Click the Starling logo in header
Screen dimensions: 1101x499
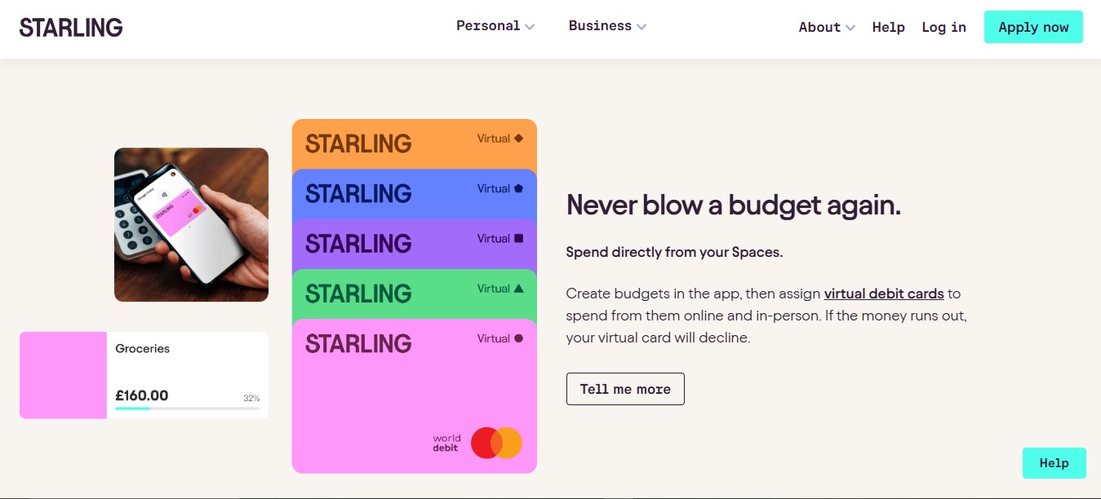(71, 27)
